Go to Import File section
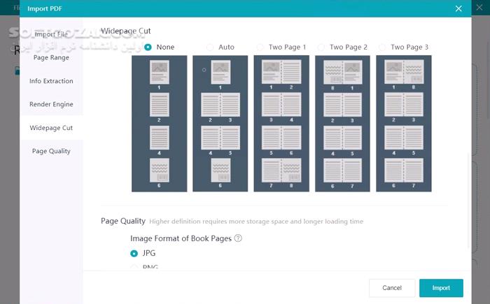Image resolution: width=490 pixels, height=304 pixels. click(x=51, y=34)
